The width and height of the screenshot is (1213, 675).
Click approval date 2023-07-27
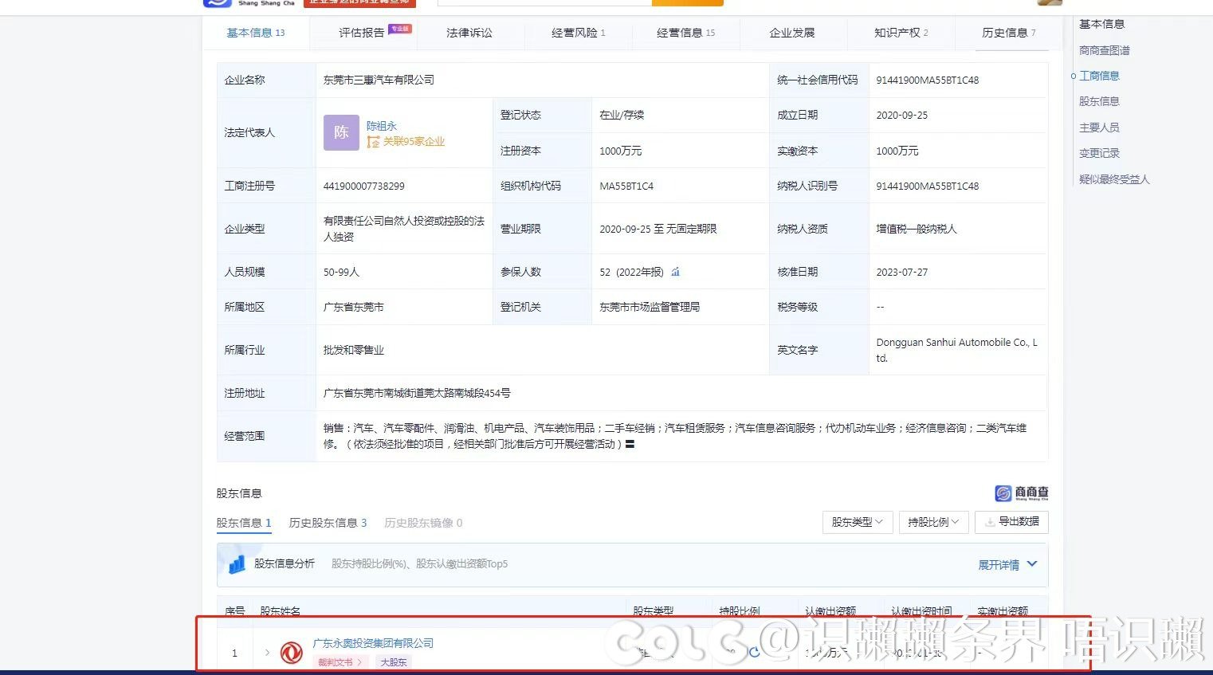click(x=902, y=272)
